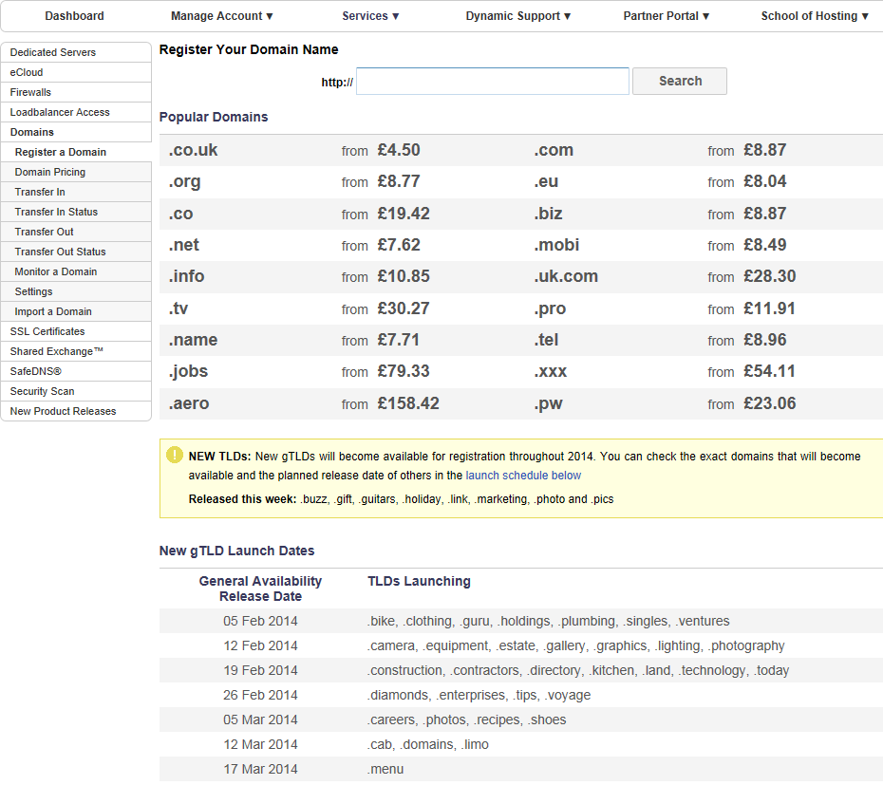The image size is (883, 785).
Task: Click the .aero domain entry
Action: [189, 404]
